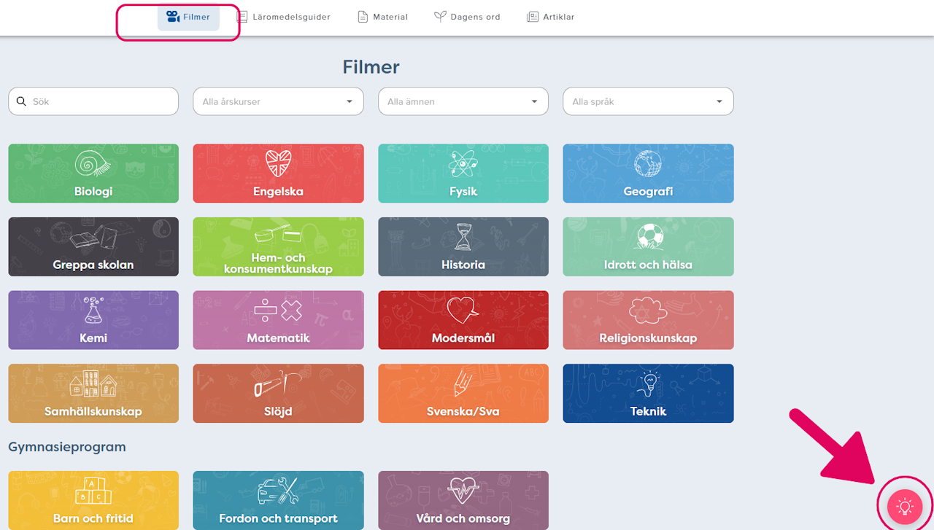Click the hourglass icon on Historia
934x530 pixels.
point(463,238)
